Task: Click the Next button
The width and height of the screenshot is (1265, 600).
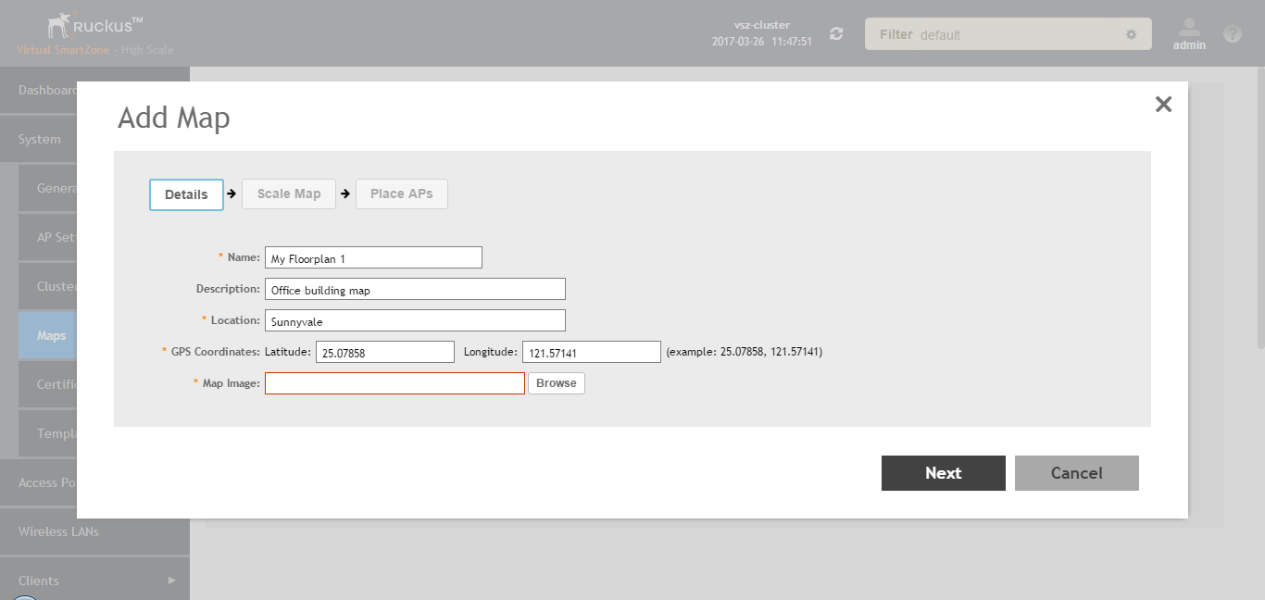Action: point(943,473)
